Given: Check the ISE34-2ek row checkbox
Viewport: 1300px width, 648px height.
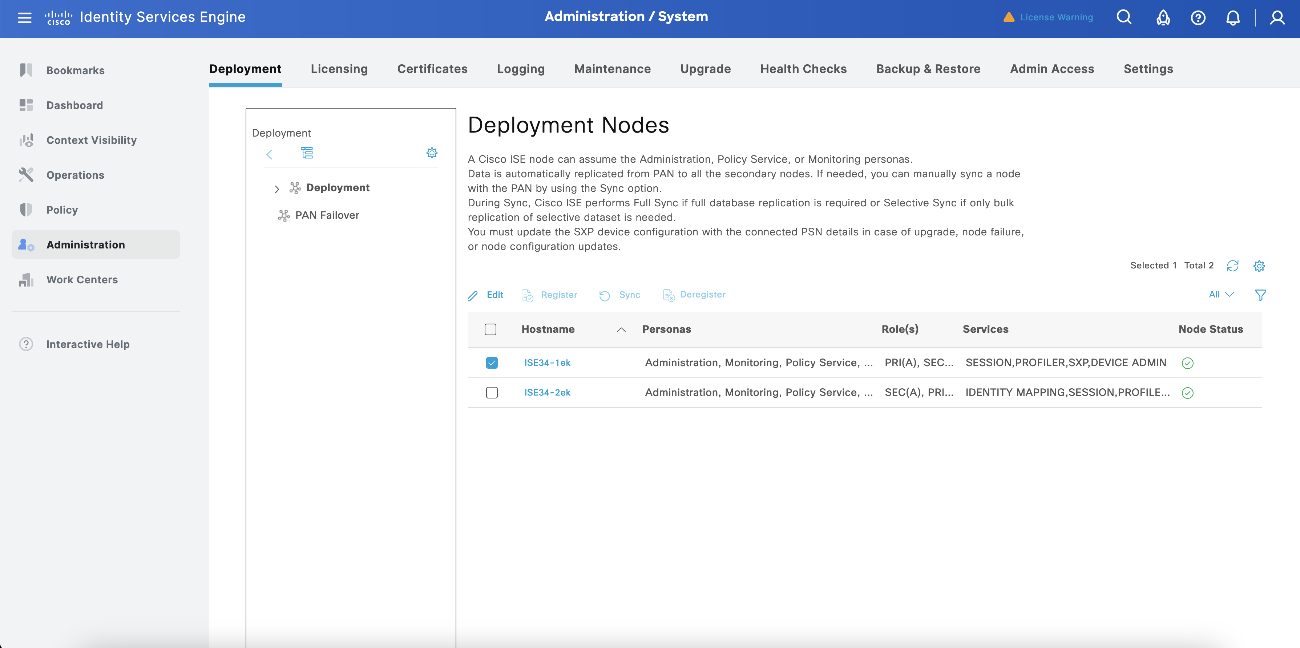Looking at the screenshot, I should (492, 392).
